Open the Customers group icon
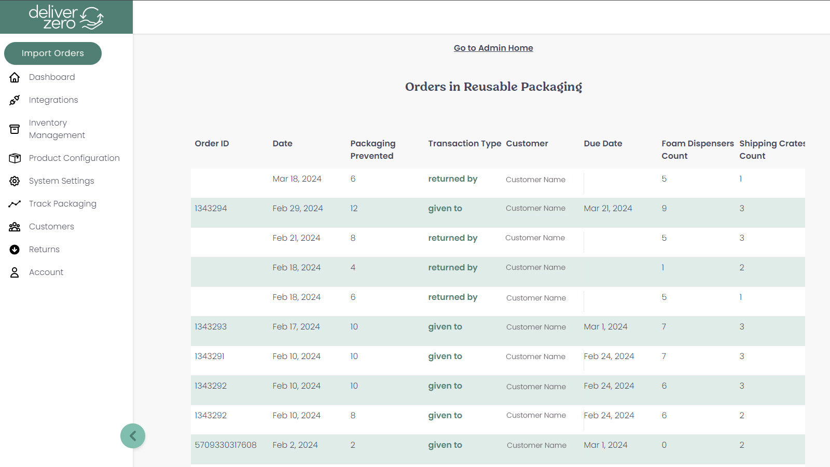The width and height of the screenshot is (830, 467). point(15,226)
